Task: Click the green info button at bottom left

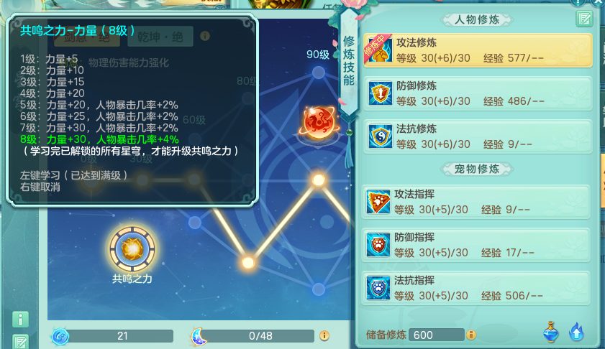Action: click(20, 320)
